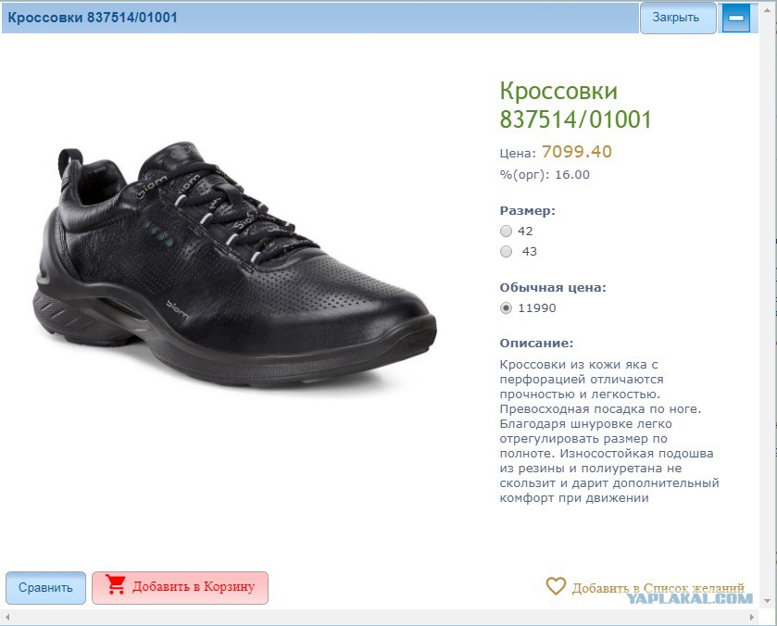Click the shopping cart icon
The width and height of the screenshot is (777, 626).
[x=116, y=585]
